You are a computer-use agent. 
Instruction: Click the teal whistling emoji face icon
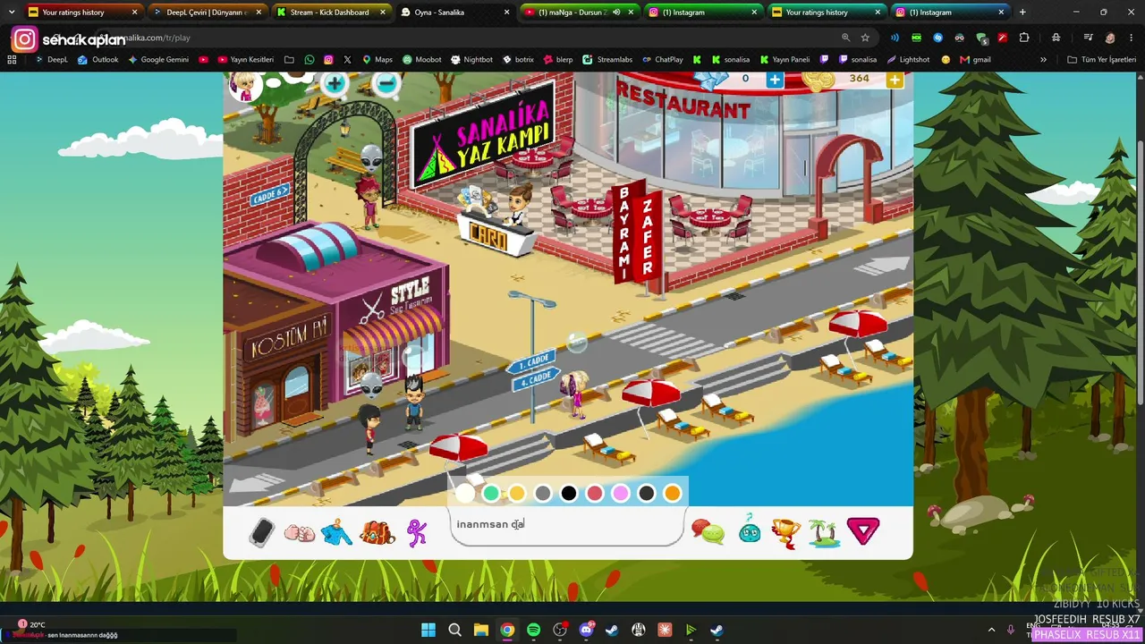pyautogui.click(x=750, y=532)
